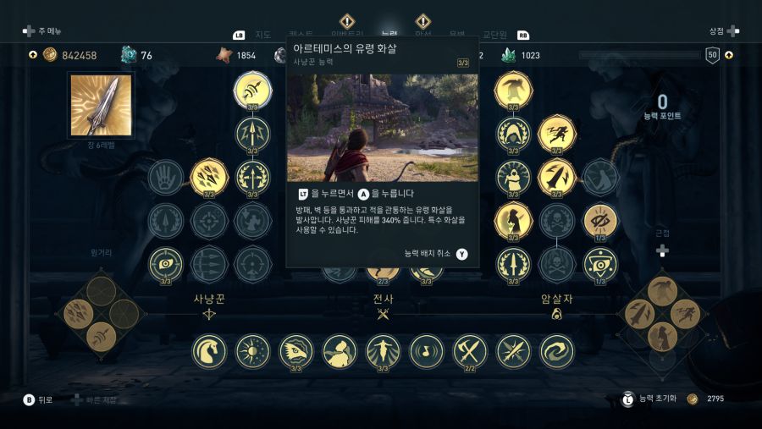Select the swirling wave ability icon

pyautogui.click(x=557, y=351)
